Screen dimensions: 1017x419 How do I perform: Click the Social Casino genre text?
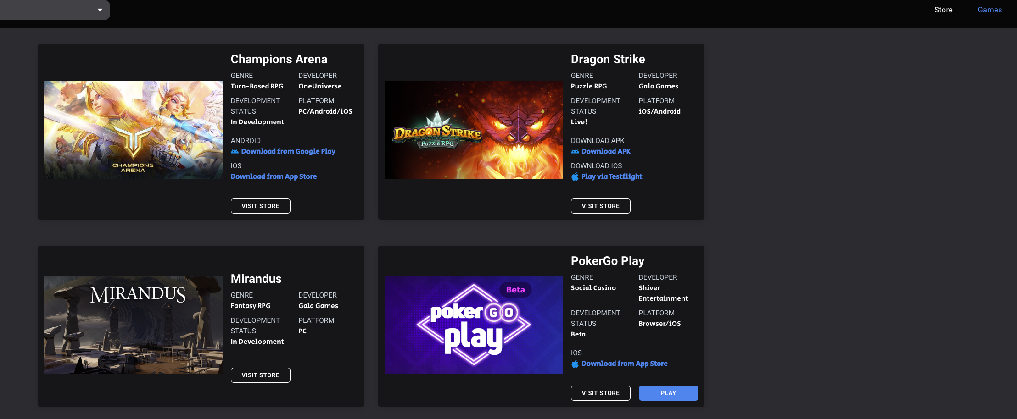click(593, 288)
